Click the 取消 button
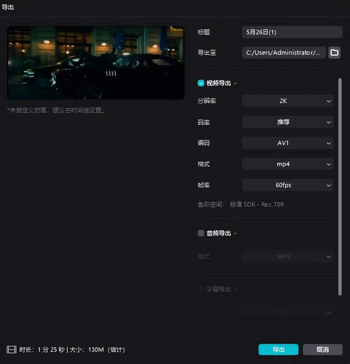The image size is (350, 364). point(323,349)
